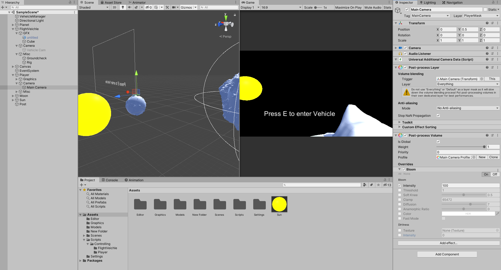Viewport: 501px width, 270px height.
Task: Open the 16:9 aspect ratio dropdown
Action: coord(281,7)
